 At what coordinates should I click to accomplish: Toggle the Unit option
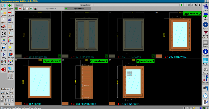8,96
